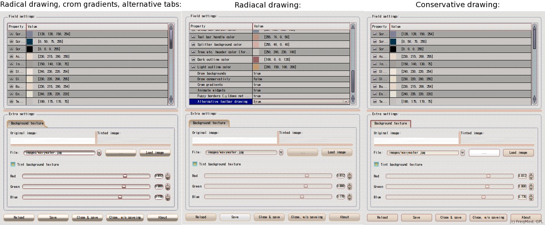The height and width of the screenshot is (225, 545).
Task: Click About button in crom gradients panel
Action: coord(162,217)
